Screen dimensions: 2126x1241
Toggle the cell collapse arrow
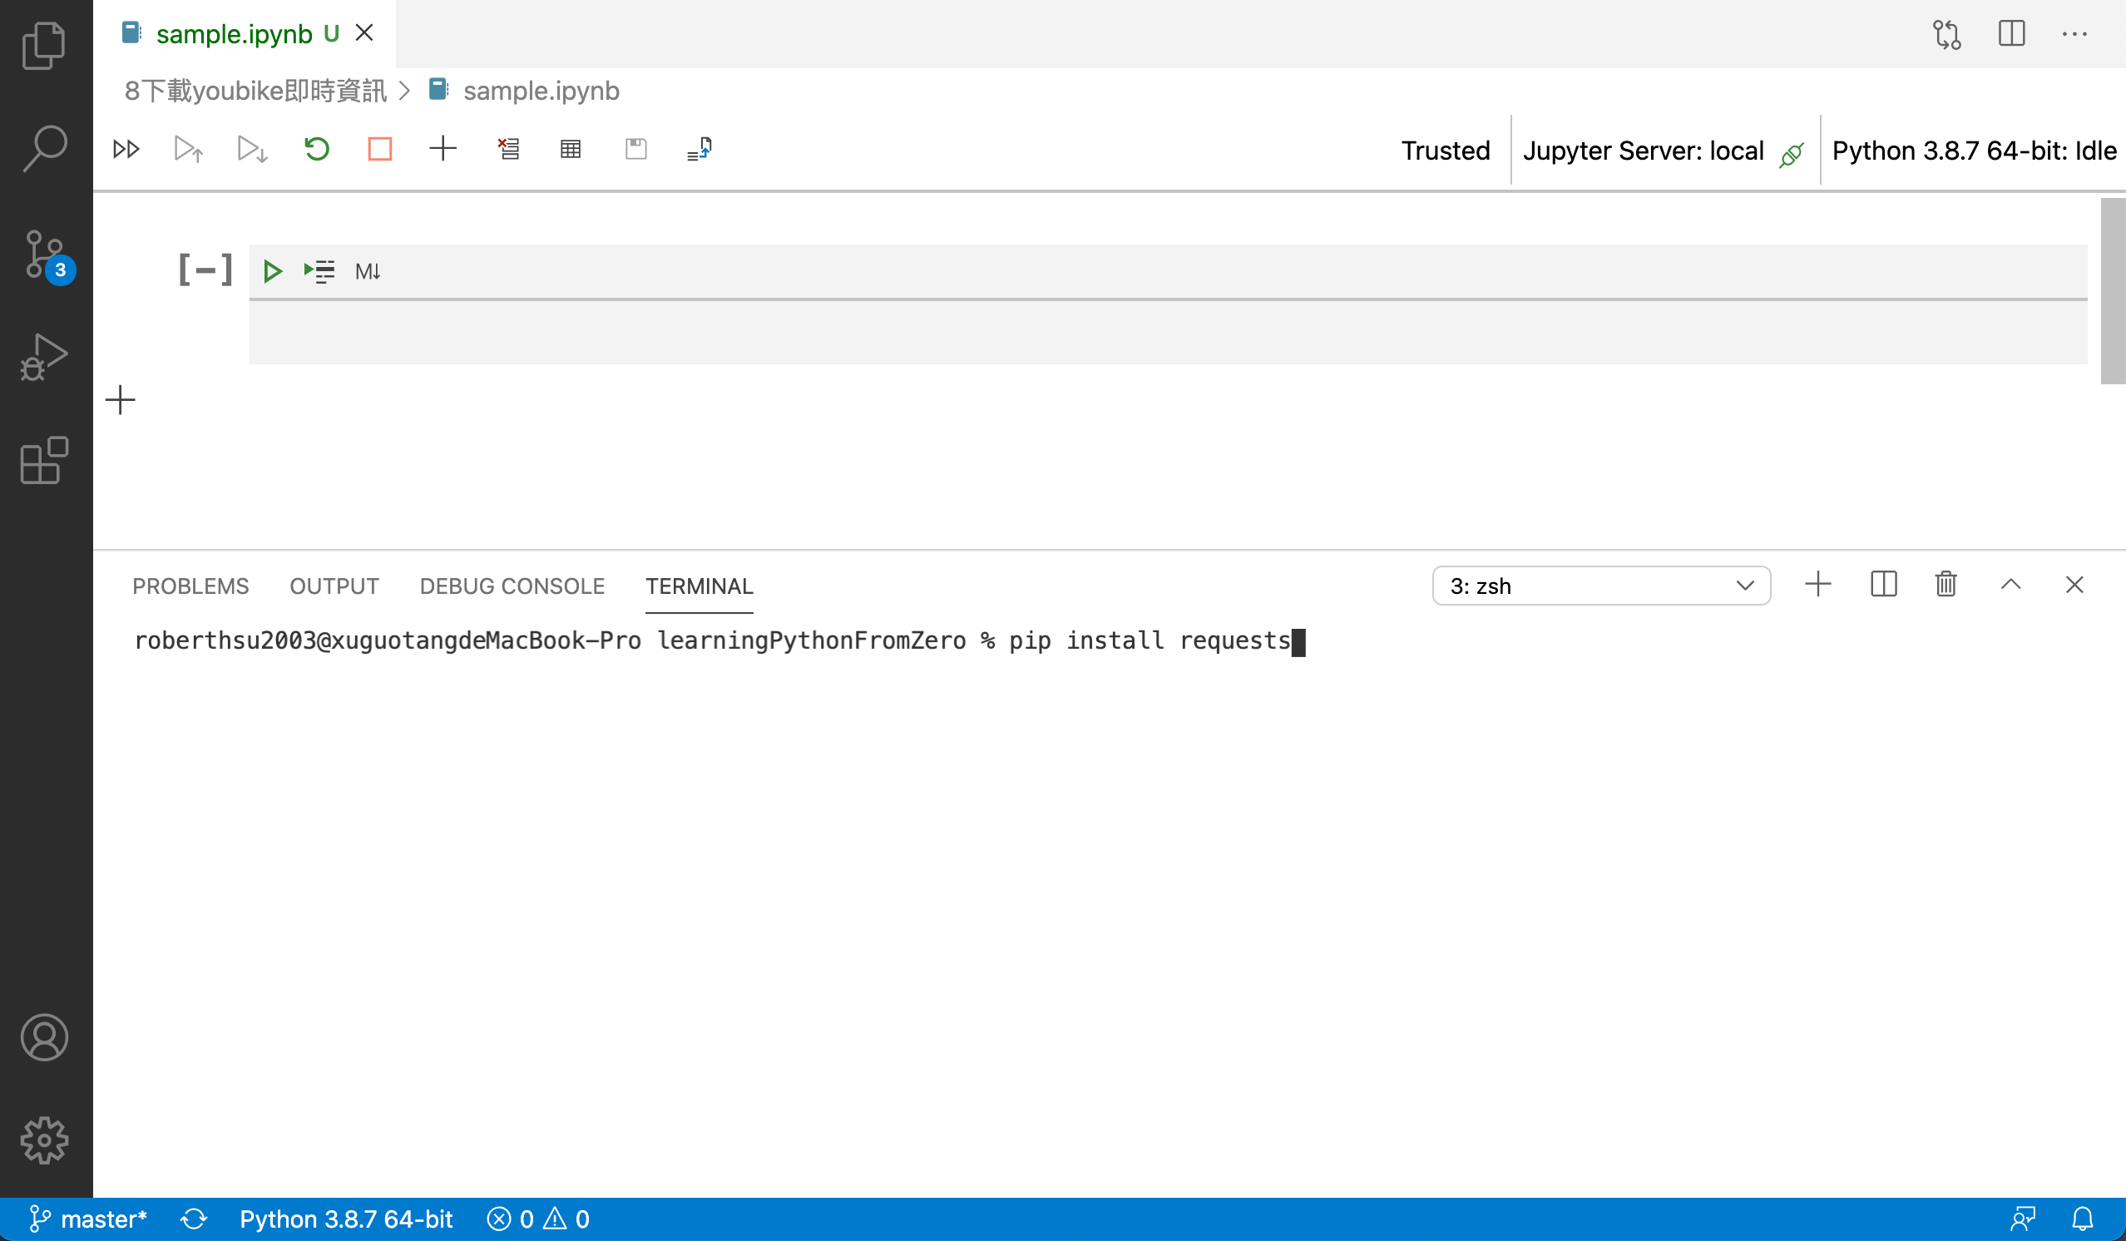(x=204, y=270)
